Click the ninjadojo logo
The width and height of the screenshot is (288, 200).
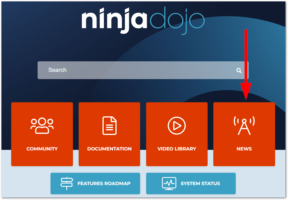click(143, 20)
